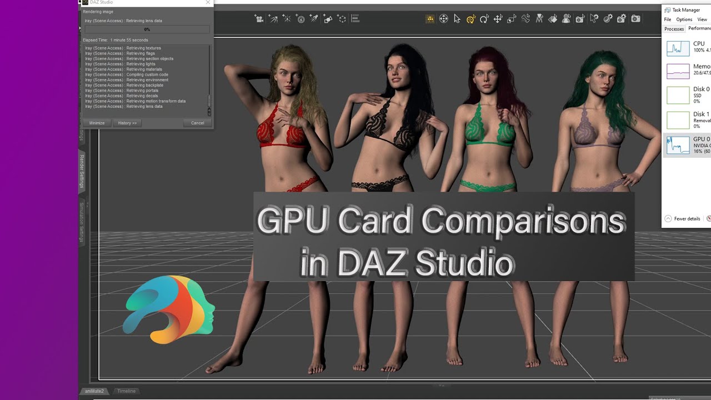Click the sphere-with-gear toolbar icon

(608, 19)
